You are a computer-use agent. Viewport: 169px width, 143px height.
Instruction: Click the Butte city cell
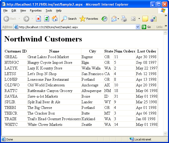click(x=93, y=113)
